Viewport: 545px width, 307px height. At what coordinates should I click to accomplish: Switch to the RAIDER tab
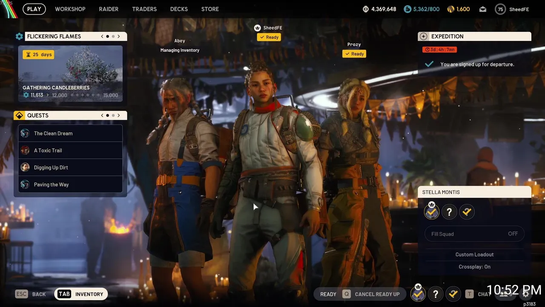[109, 9]
